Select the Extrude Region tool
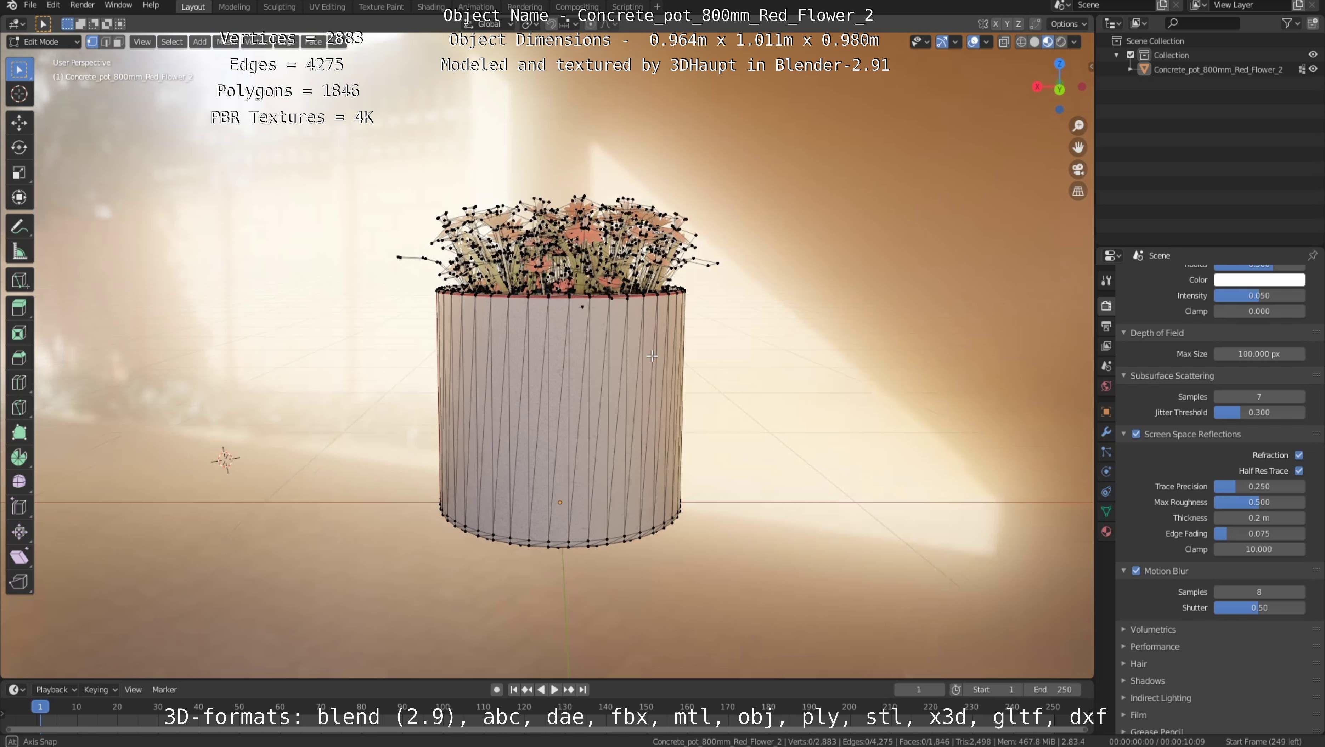 pyautogui.click(x=19, y=308)
